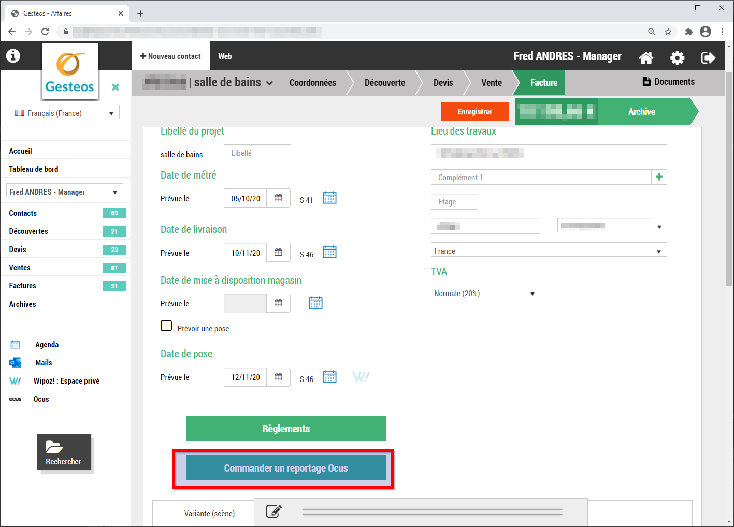This screenshot has width=734, height=527.
Task: Open date picker for Date de livraison
Action: 278,253
